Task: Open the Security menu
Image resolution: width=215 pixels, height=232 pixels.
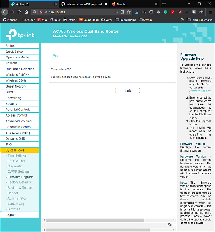Action: 20,104
